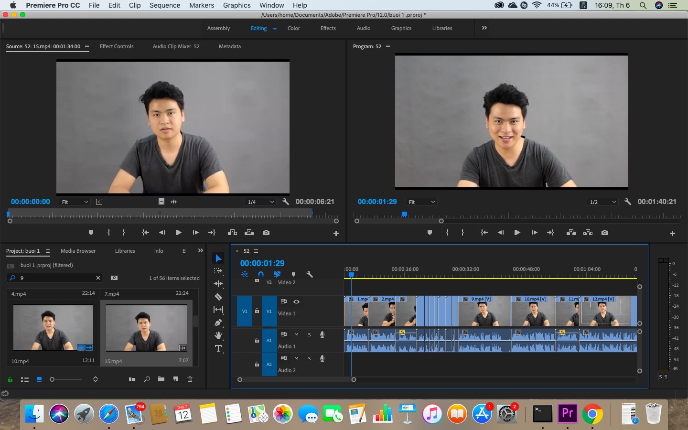The height and width of the screenshot is (430, 688).
Task: Select the 15.mp4 thumbnail in project
Action: coord(146,328)
